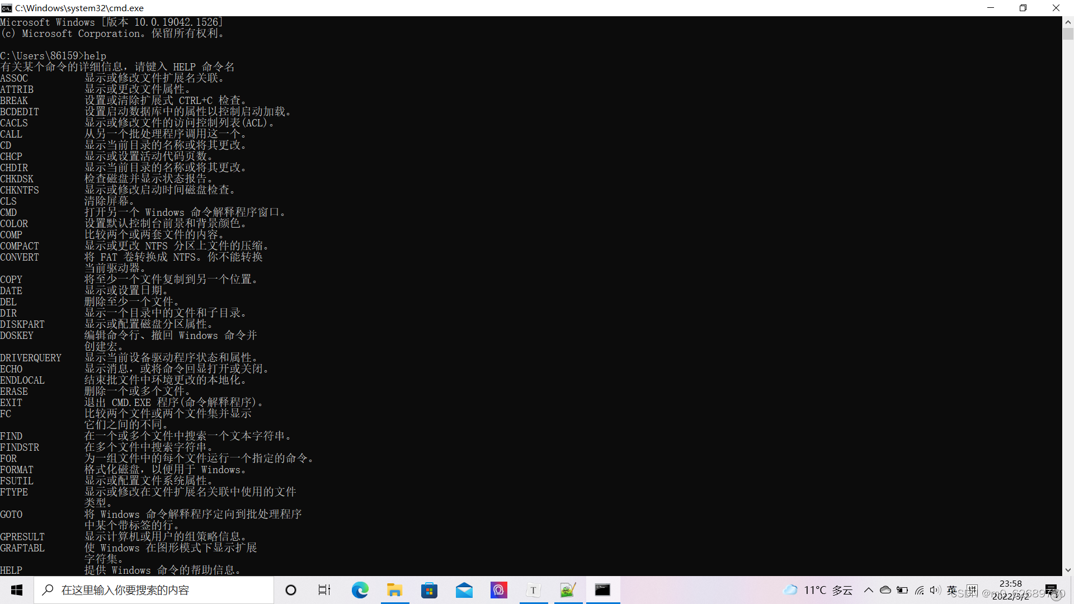Open battery status tray icon
Viewport: 1074px width, 604px height.
pos(902,590)
